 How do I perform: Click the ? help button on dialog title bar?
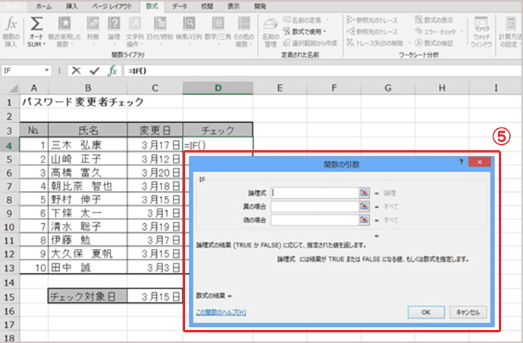tap(462, 162)
